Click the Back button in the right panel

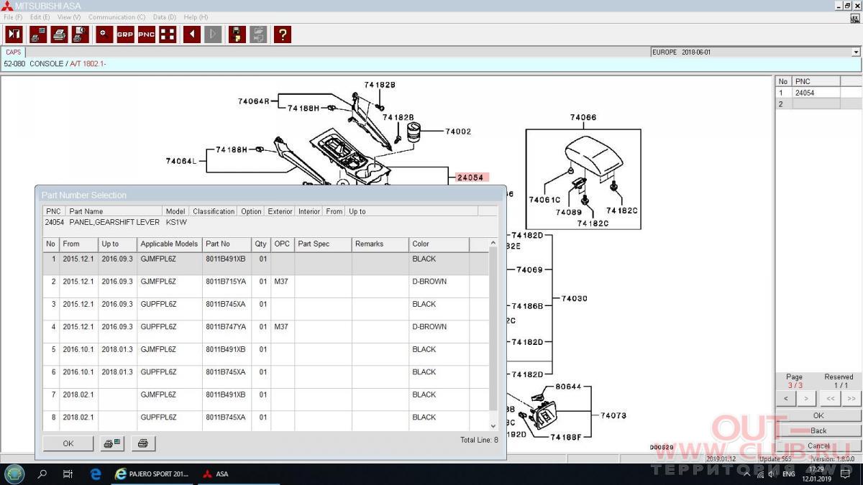coord(818,430)
